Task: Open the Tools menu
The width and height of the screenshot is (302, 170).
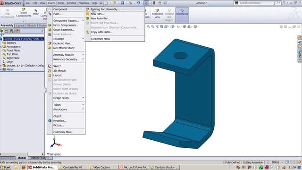Action: click(61, 3)
